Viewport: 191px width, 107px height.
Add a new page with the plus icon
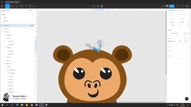pos(32,15)
